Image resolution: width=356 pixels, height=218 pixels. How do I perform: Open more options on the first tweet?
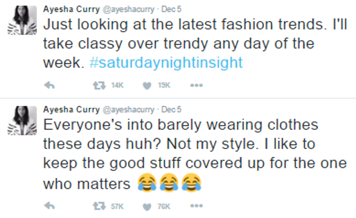(196, 85)
